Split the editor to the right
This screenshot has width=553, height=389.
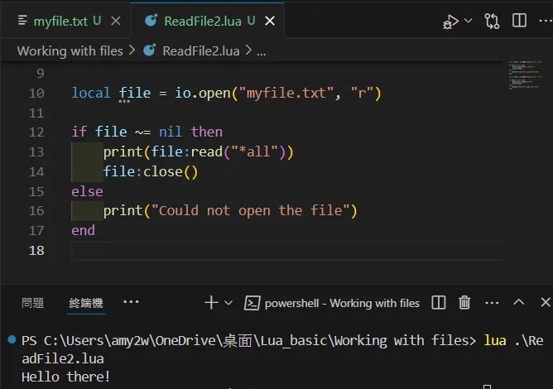click(x=519, y=21)
